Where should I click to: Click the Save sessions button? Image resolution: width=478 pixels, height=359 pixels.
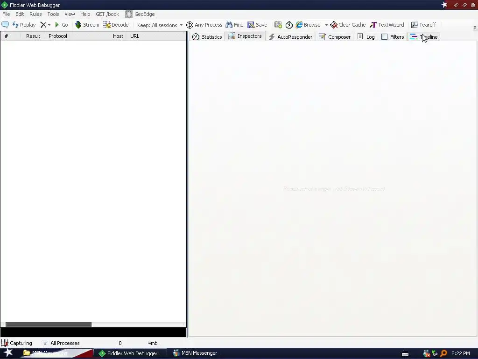(257, 25)
